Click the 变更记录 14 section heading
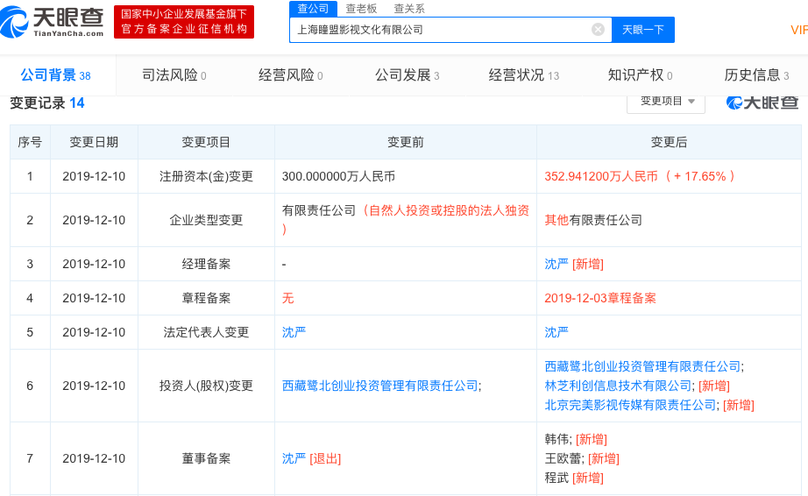The height and width of the screenshot is (496, 808). 47,103
